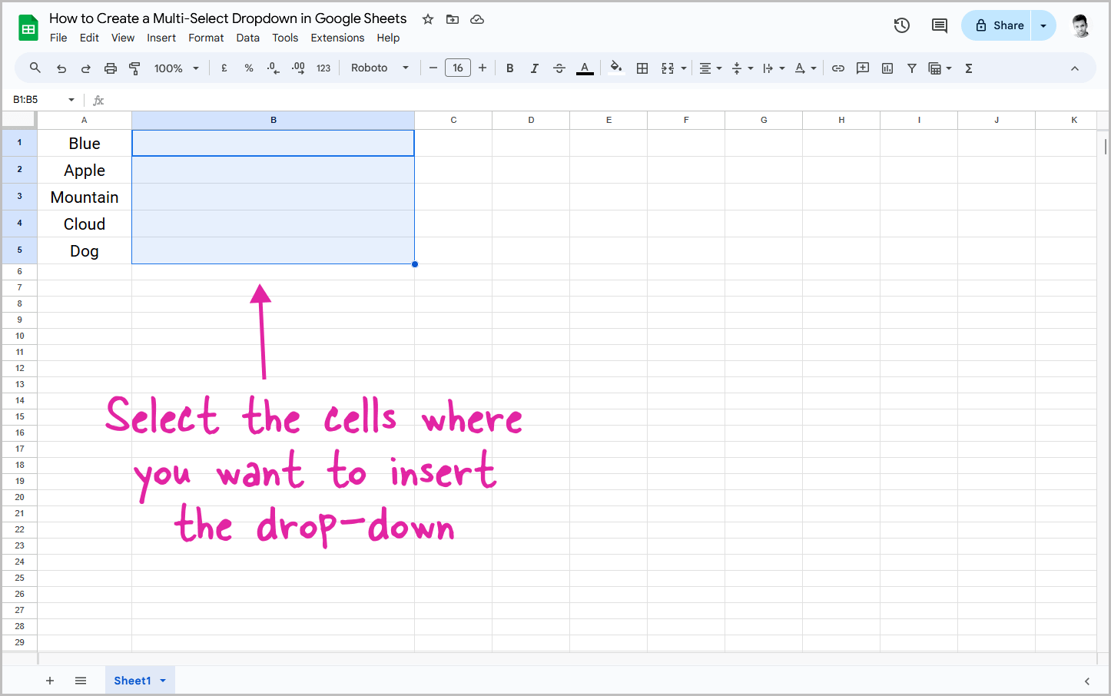Open the File menu
Viewport: 1111px width, 696px height.
click(x=58, y=38)
